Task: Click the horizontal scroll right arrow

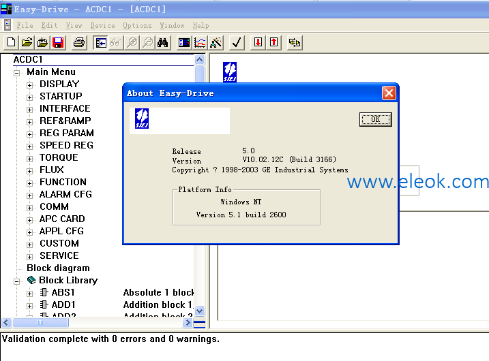Action: click(188, 323)
